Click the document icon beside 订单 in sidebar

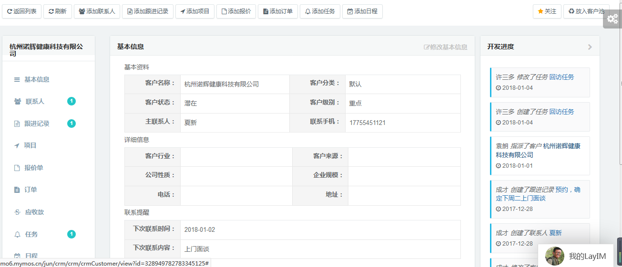(17, 190)
